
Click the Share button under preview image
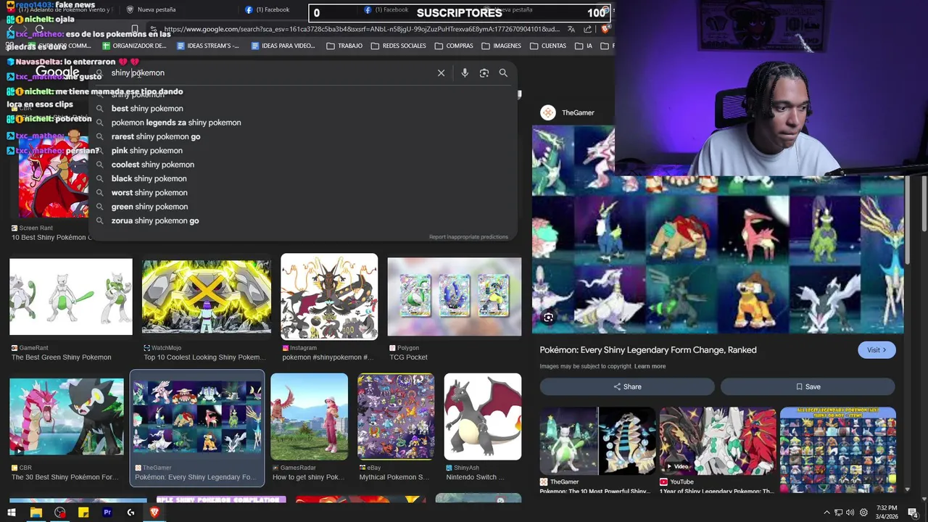coord(627,386)
